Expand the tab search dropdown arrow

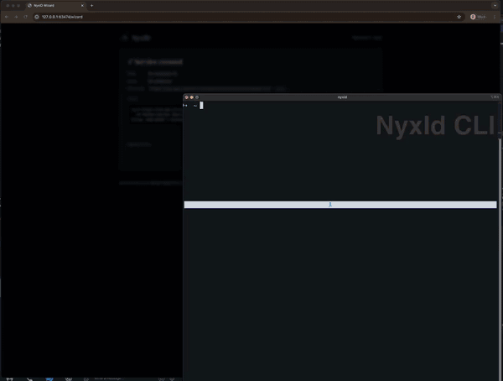point(495,6)
